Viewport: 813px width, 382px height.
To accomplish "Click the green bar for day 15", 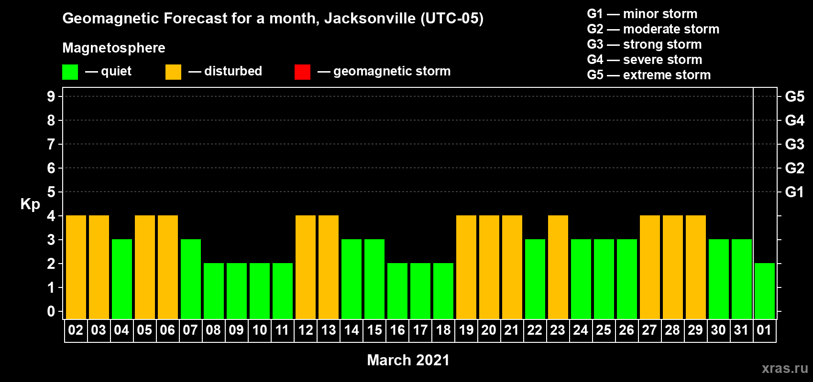I will click(374, 279).
